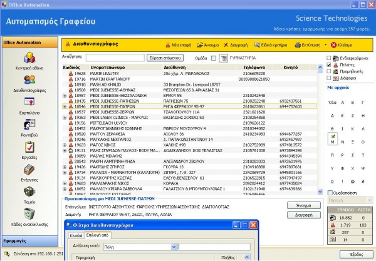The image size is (376, 261).
Task: Expand row 19623 ΜΑΓΟΣ ΝΙΚΟΣ
Action: [x=65, y=145]
